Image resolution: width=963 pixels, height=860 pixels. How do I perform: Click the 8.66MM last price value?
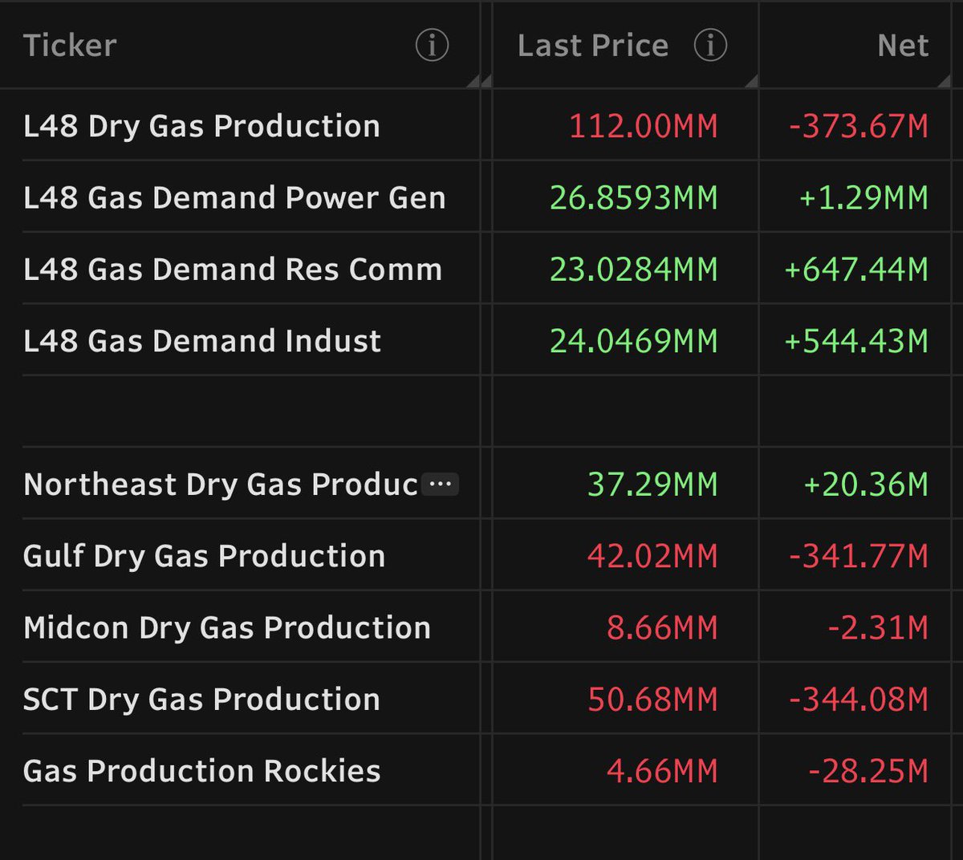tap(663, 627)
